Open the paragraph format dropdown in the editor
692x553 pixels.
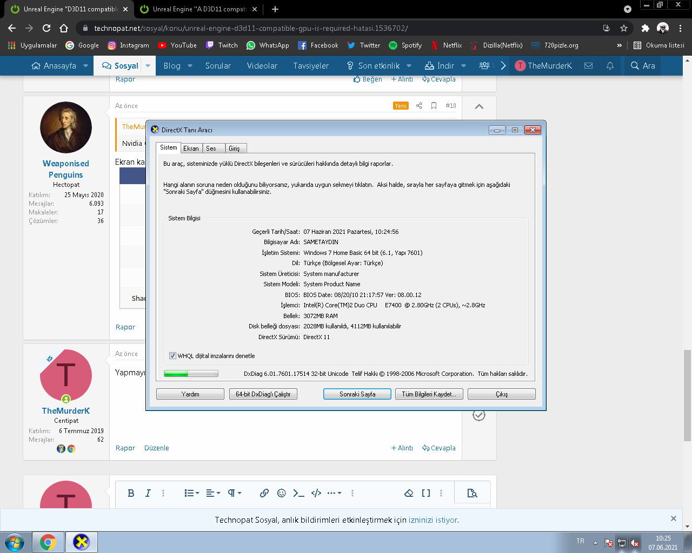point(235,493)
